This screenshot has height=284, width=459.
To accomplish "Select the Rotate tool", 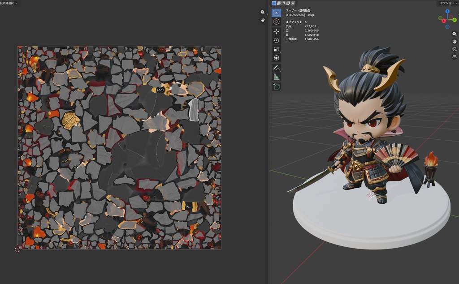I will (x=276, y=40).
